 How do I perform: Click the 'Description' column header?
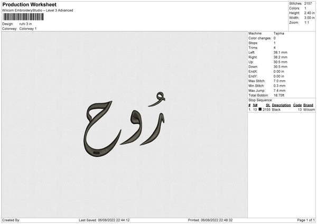pos(281,105)
